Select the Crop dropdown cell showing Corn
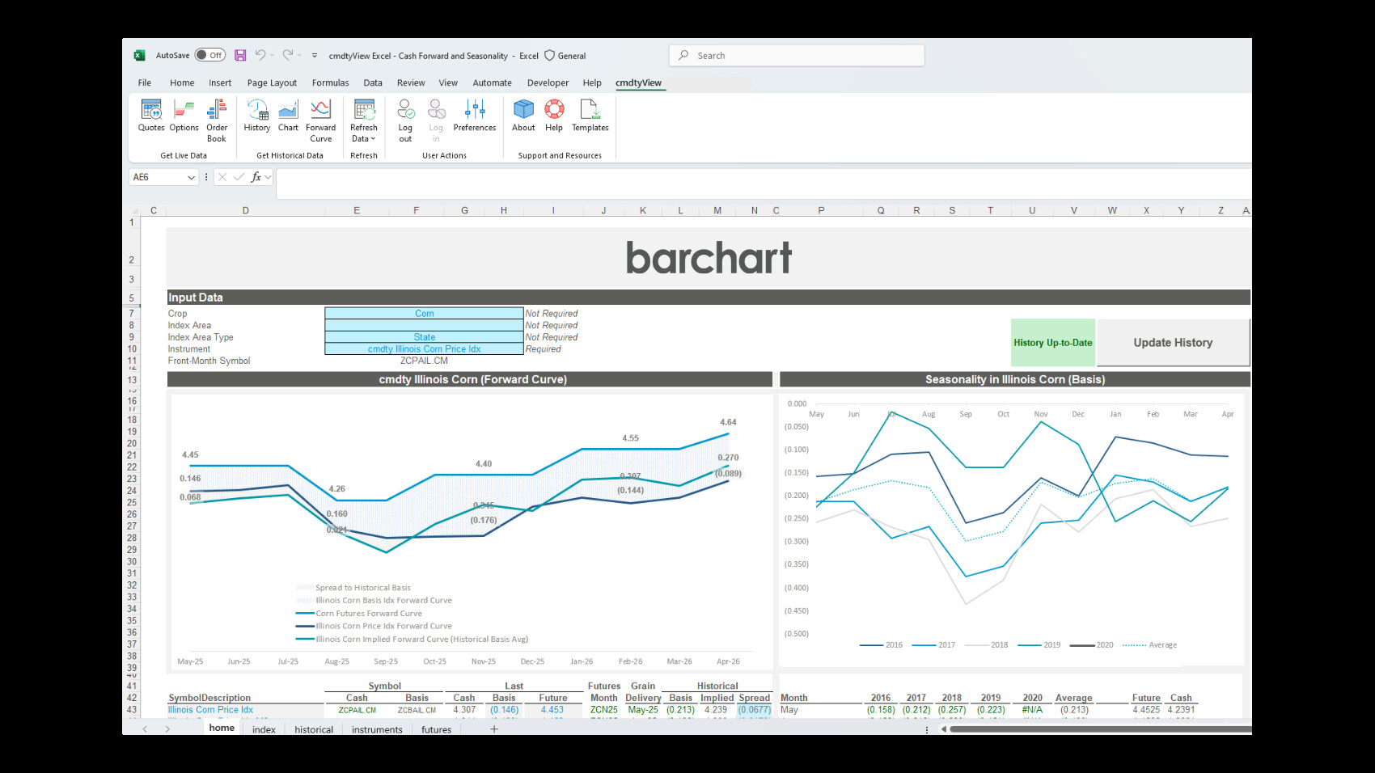The height and width of the screenshot is (773, 1375). [424, 314]
